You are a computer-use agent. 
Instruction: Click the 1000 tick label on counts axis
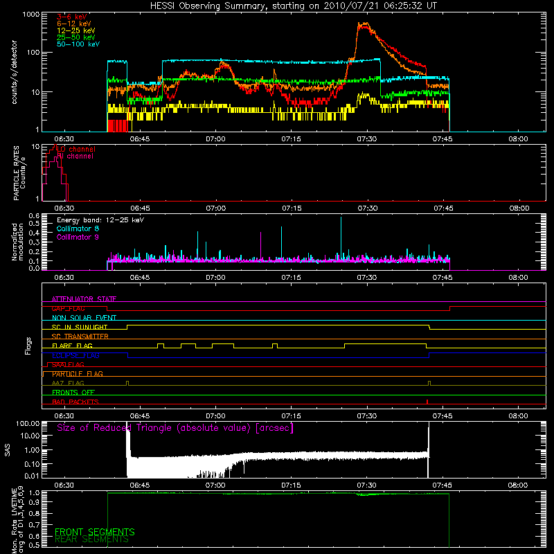click(31, 15)
